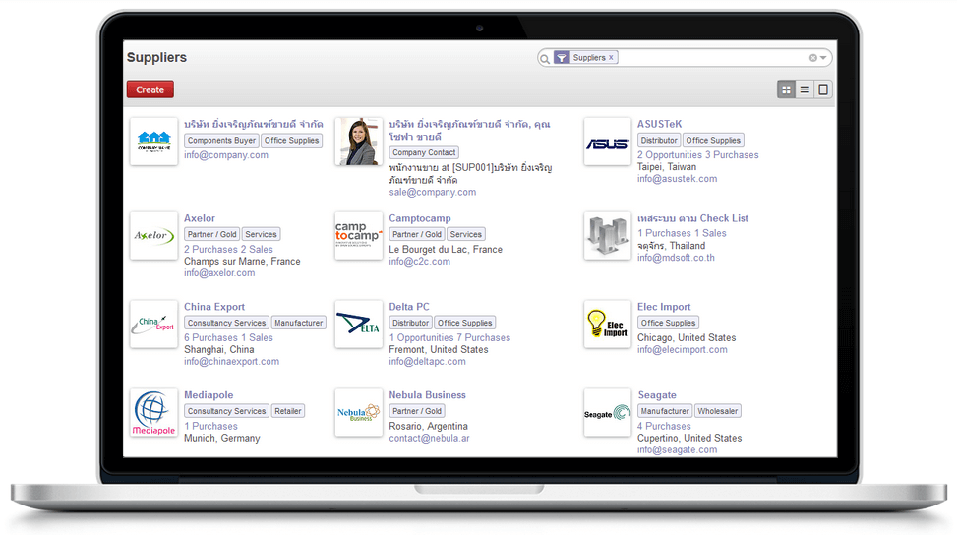The height and width of the screenshot is (535, 957).
Task: Open Delta PC 1 Opportunities 7 Purchases
Action: [449, 338]
